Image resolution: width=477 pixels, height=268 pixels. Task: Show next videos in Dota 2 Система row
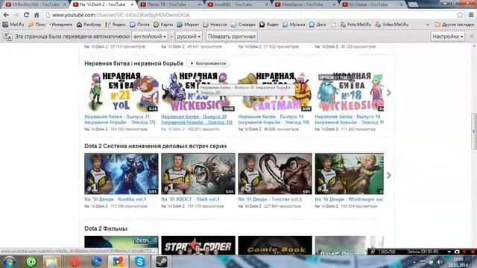(x=389, y=176)
